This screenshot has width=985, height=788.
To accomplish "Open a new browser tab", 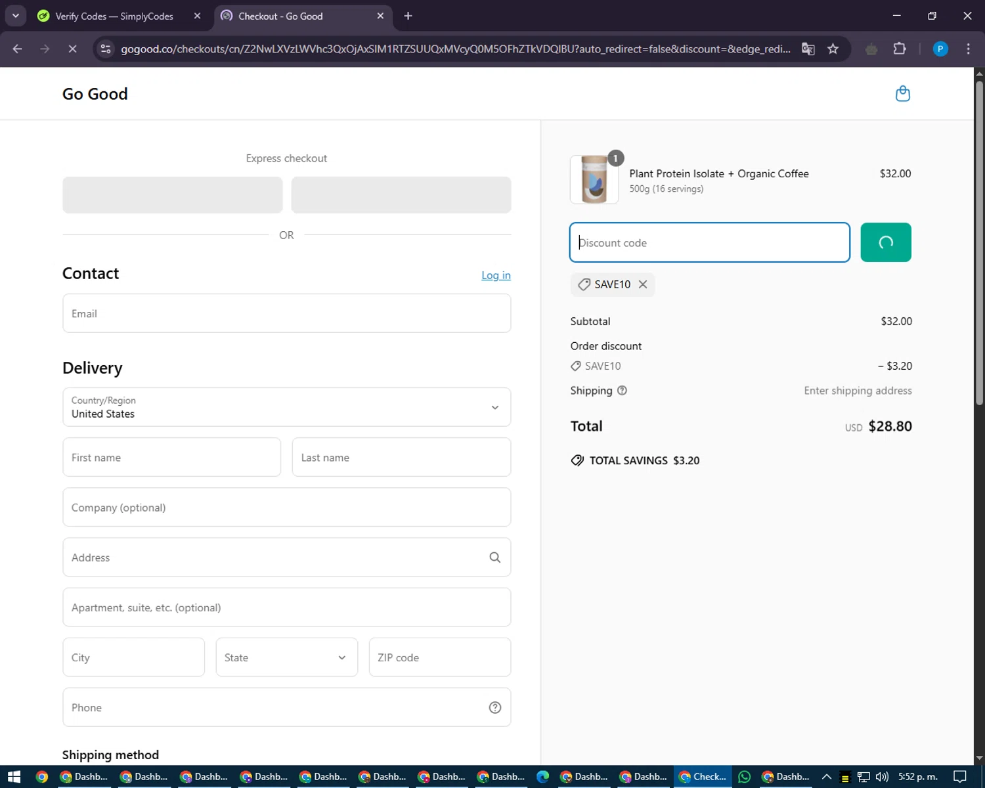I will tap(408, 16).
